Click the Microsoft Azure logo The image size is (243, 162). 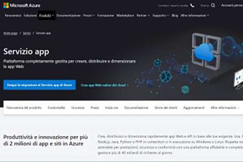[x=22, y=6]
